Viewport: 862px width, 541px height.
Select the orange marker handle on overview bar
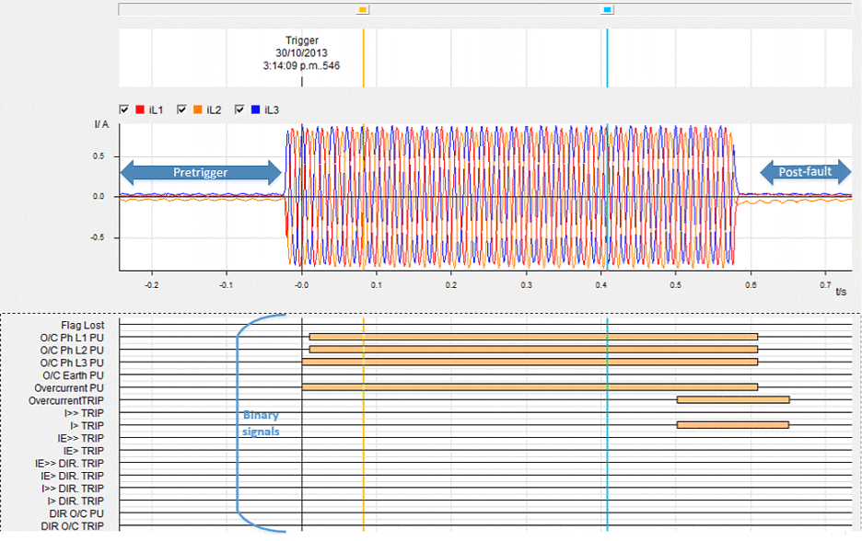coord(362,9)
